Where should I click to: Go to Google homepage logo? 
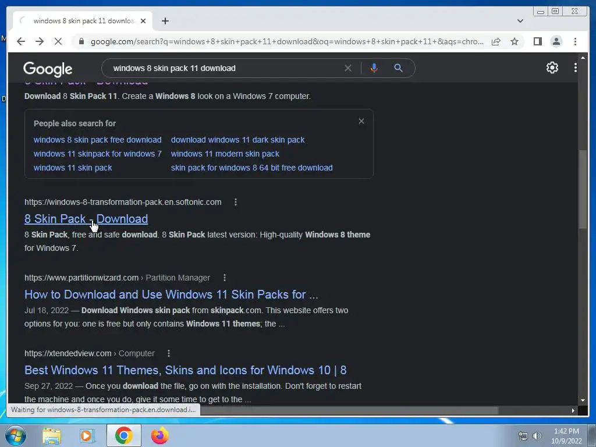click(x=48, y=69)
